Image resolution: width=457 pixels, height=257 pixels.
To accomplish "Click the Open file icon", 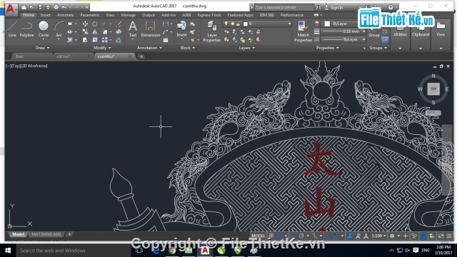I will (x=32, y=7).
